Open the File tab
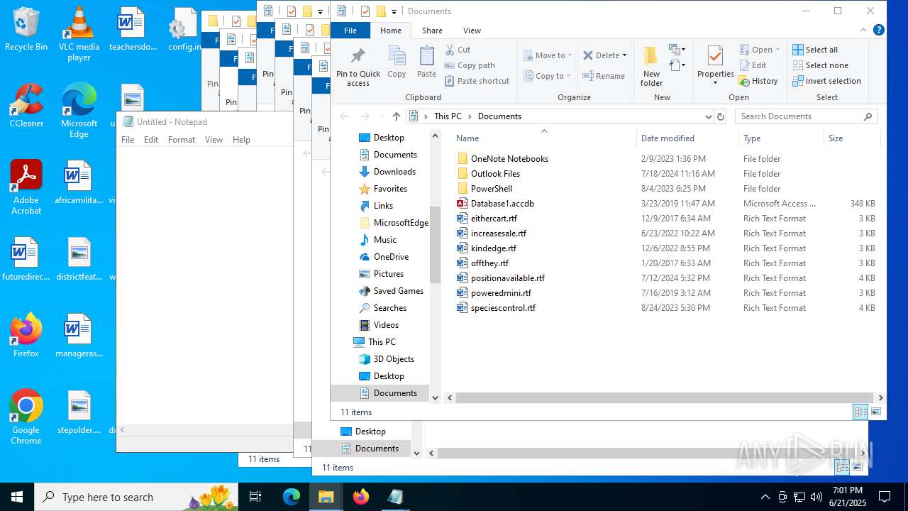This screenshot has height=511, width=908. coord(350,31)
